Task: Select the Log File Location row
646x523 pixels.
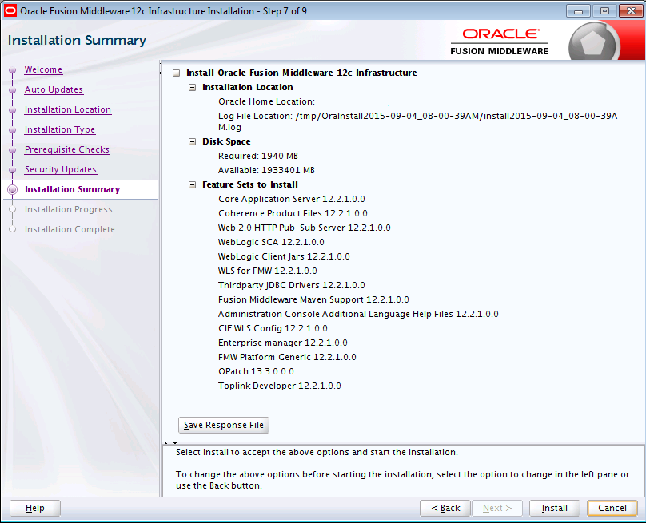Action: pyautogui.click(x=418, y=121)
